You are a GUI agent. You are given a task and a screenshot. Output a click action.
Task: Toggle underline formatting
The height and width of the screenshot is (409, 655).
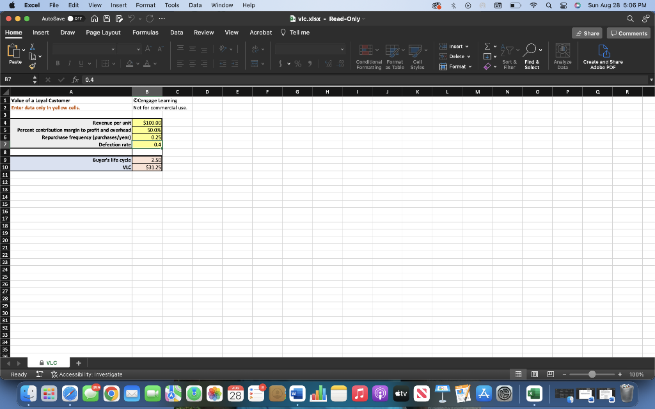tap(79, 63)
